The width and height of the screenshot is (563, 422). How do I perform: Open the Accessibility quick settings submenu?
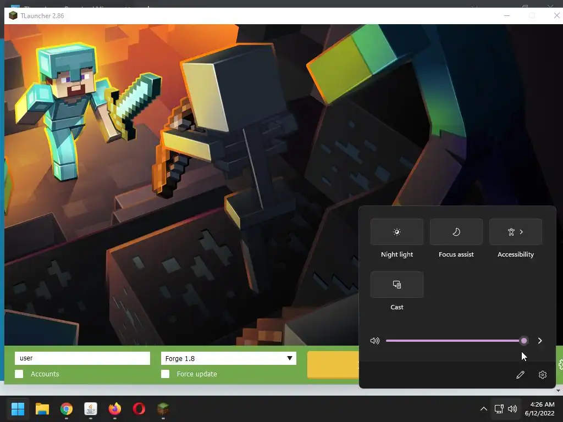pos(516,232)
